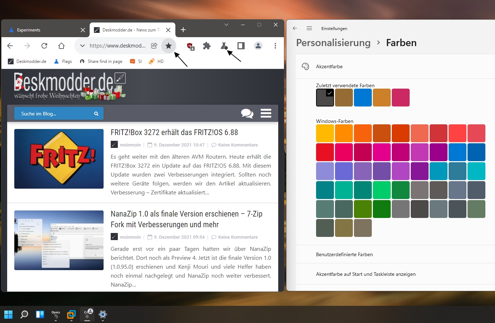495x323 pixels.
Task: Expand the site info chevron in address bar
Action: coord(82,46)
